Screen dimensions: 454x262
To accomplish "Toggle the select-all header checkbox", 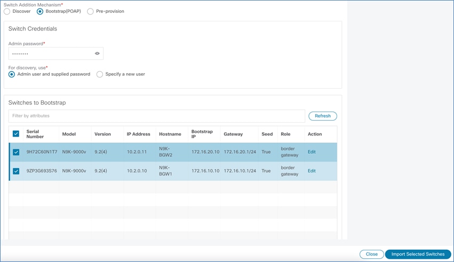I will click(x=16, y=134).
